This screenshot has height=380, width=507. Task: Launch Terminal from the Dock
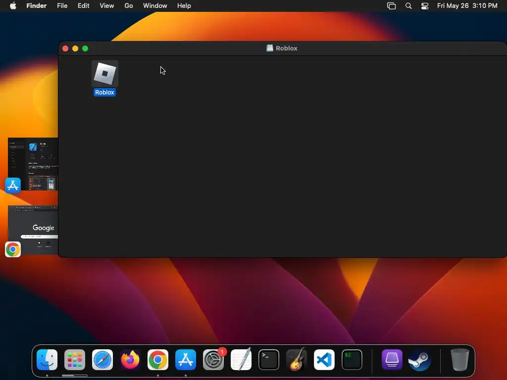pos(269,360)
